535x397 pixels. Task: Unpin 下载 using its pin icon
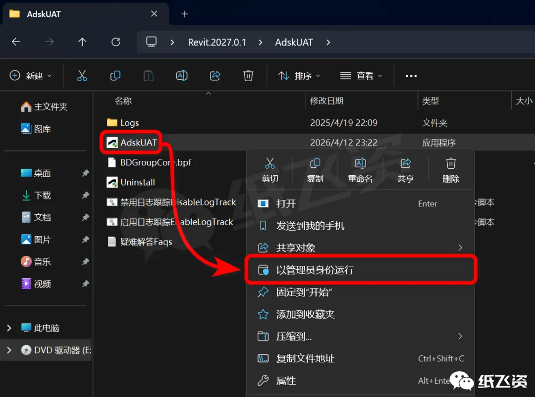pos(85,196)
